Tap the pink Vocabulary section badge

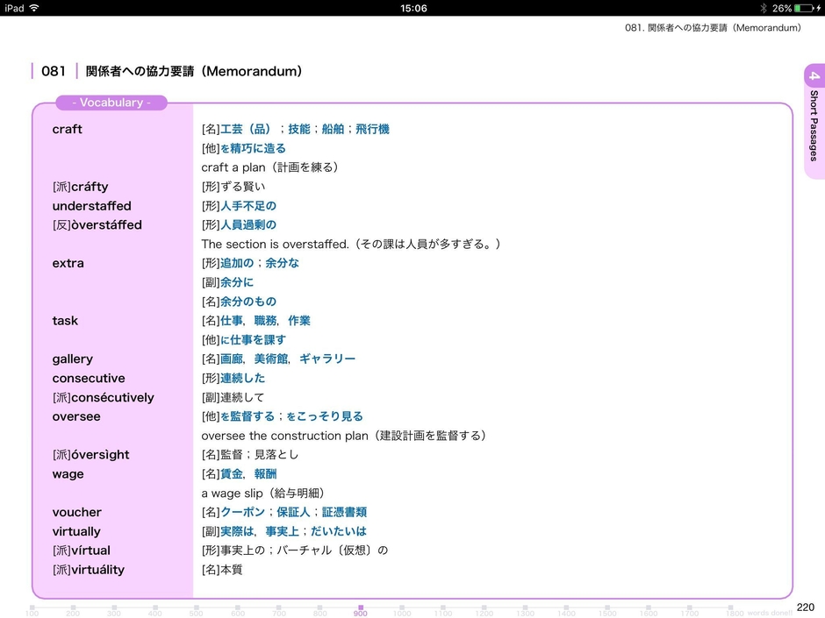(x=111, y=103)
